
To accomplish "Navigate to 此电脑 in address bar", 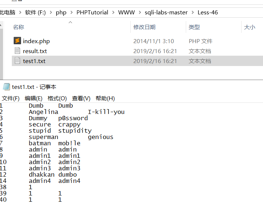I will point(7,13).
